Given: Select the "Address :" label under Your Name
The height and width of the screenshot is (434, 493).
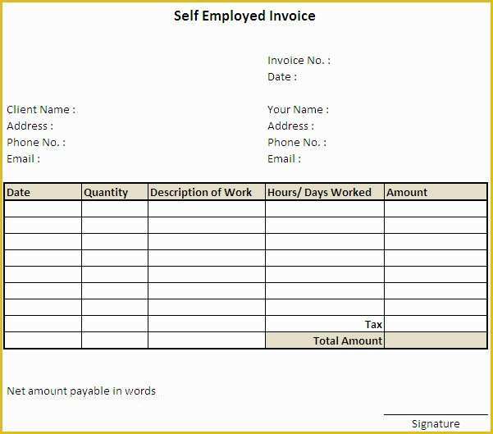Looking at the screenshot, I should pos(290,126).
